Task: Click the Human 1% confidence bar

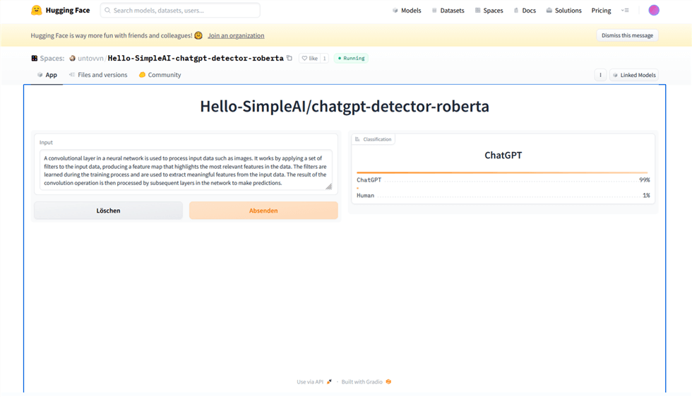Action: pyautogui.click(x=357, y=188)
